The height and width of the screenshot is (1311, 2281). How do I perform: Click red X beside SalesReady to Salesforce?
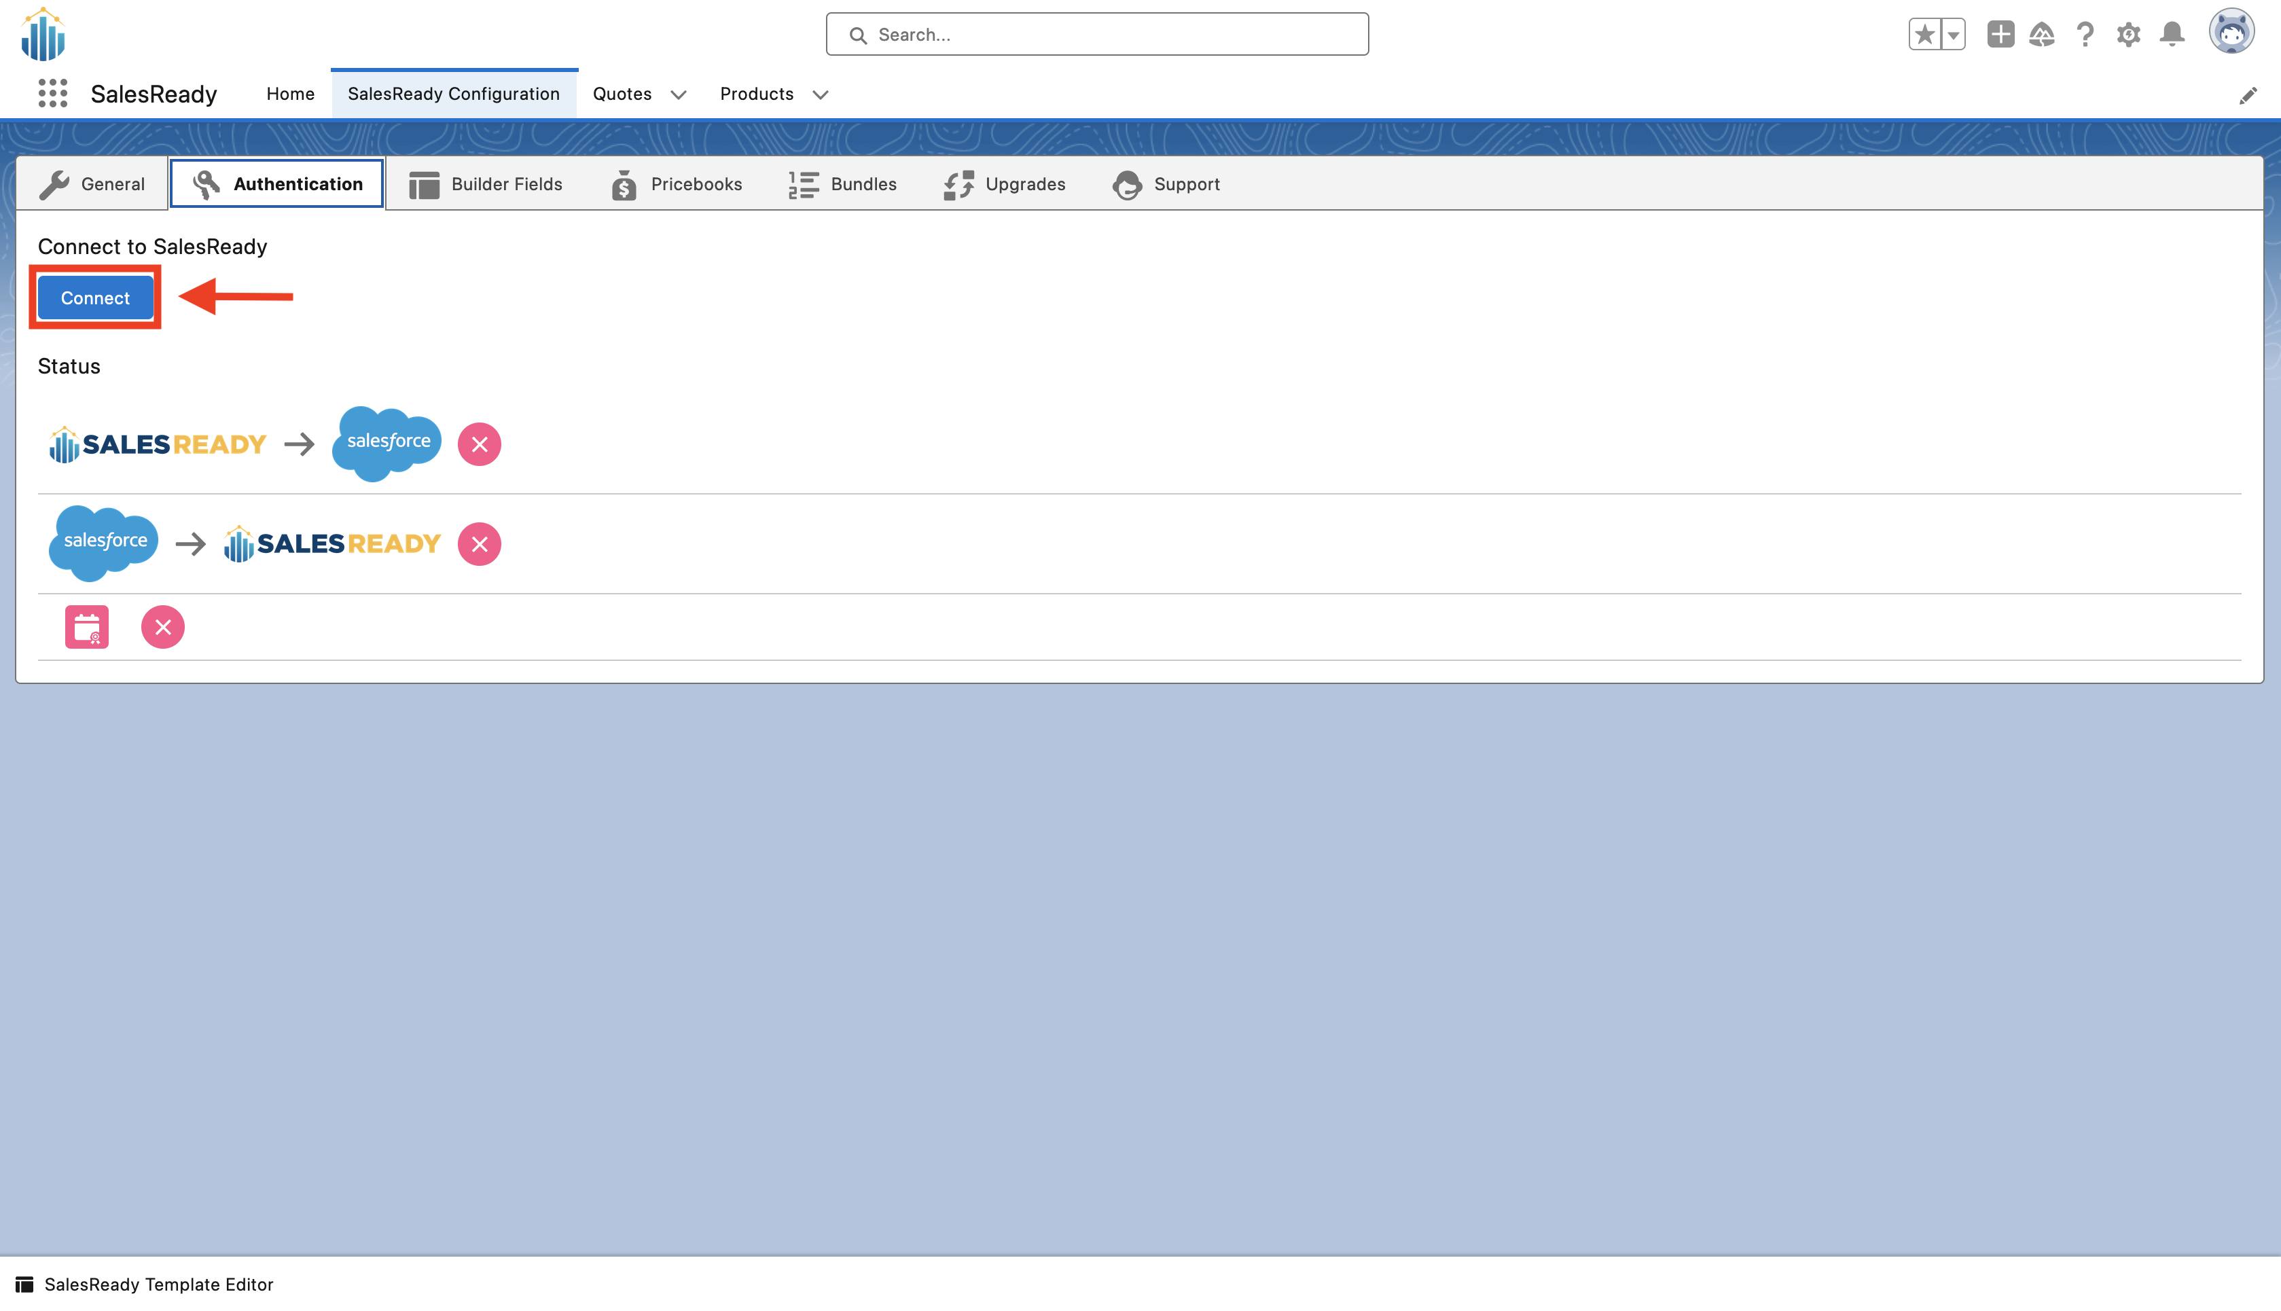479,444
